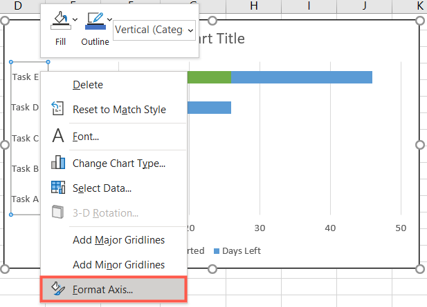Select column header H
The image size is (427, 307).
coord(254,6)
